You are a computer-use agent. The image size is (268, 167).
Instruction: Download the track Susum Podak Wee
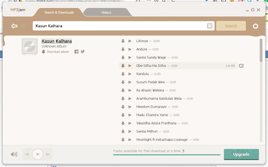123,82
